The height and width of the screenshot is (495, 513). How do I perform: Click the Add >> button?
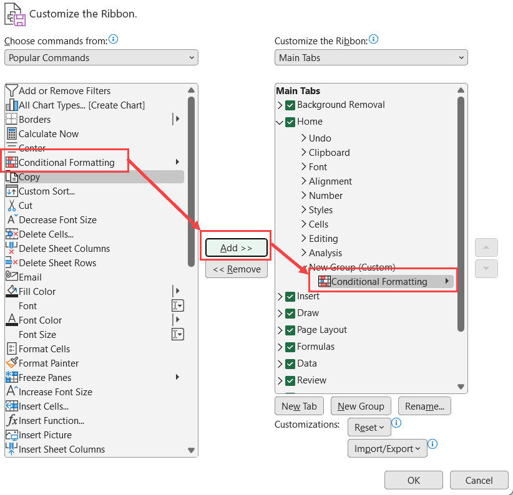(x=237, y=248)
